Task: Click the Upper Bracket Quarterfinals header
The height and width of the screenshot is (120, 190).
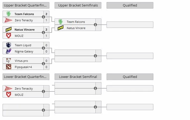Action: (x=26, y=5)
